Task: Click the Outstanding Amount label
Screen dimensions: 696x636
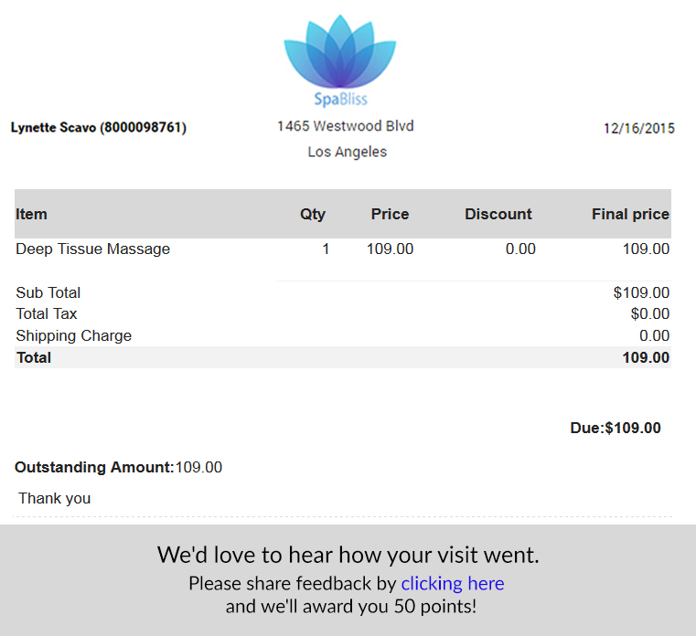Action: (94, 468)
